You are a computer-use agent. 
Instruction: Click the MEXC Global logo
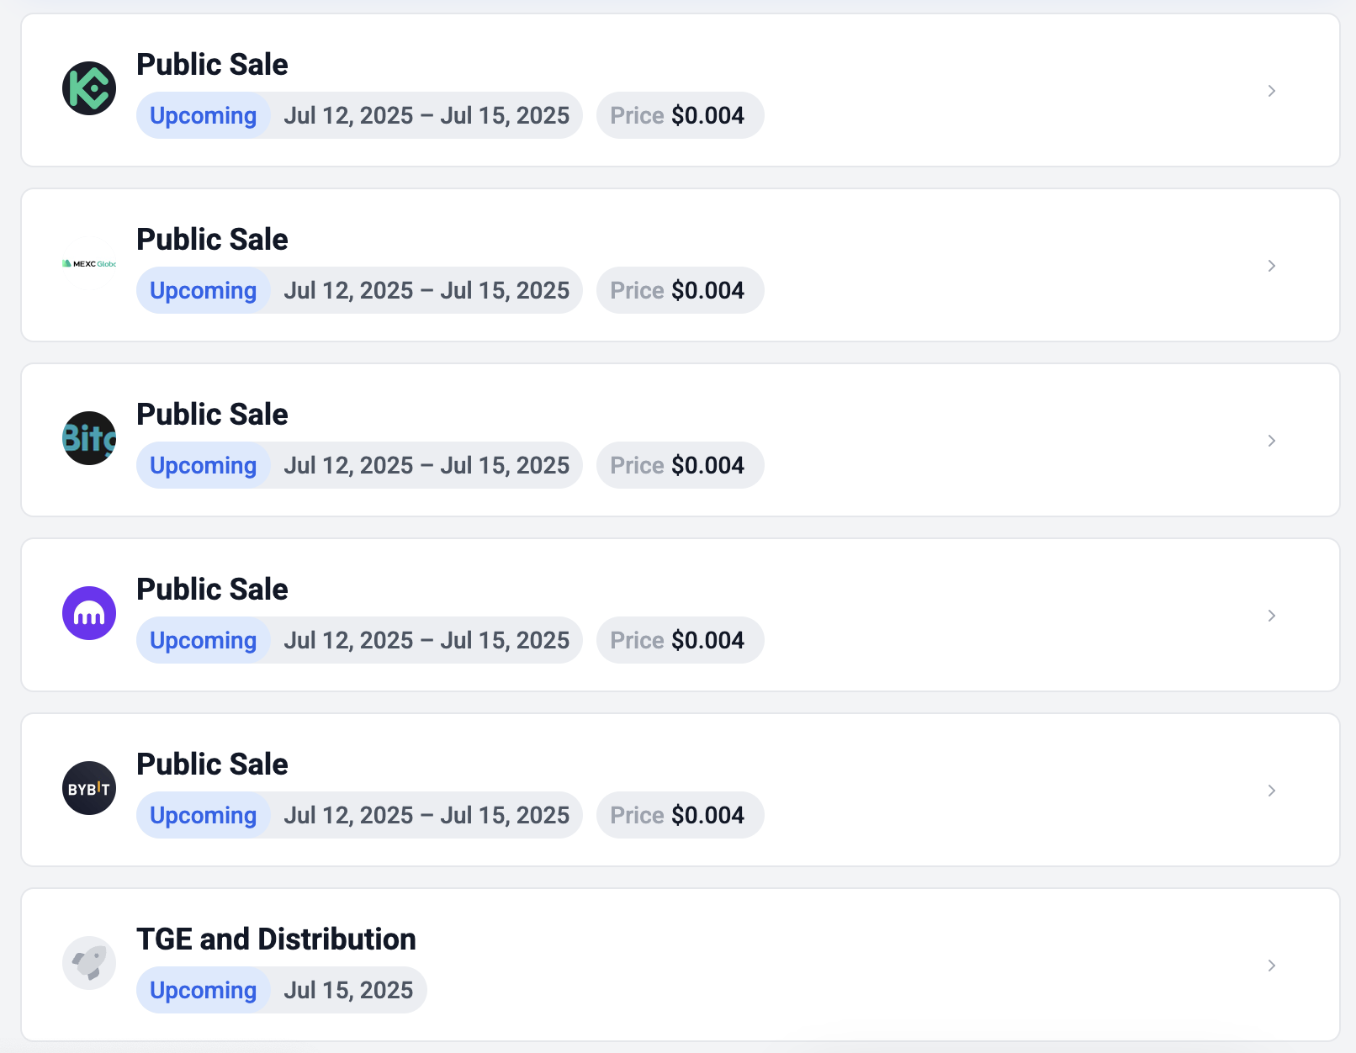click(x=89, y=264)
